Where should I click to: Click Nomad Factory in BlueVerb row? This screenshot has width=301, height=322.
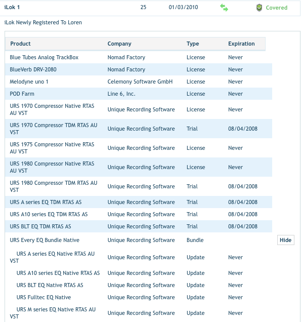pyautogui.click(x=126, y=69)
